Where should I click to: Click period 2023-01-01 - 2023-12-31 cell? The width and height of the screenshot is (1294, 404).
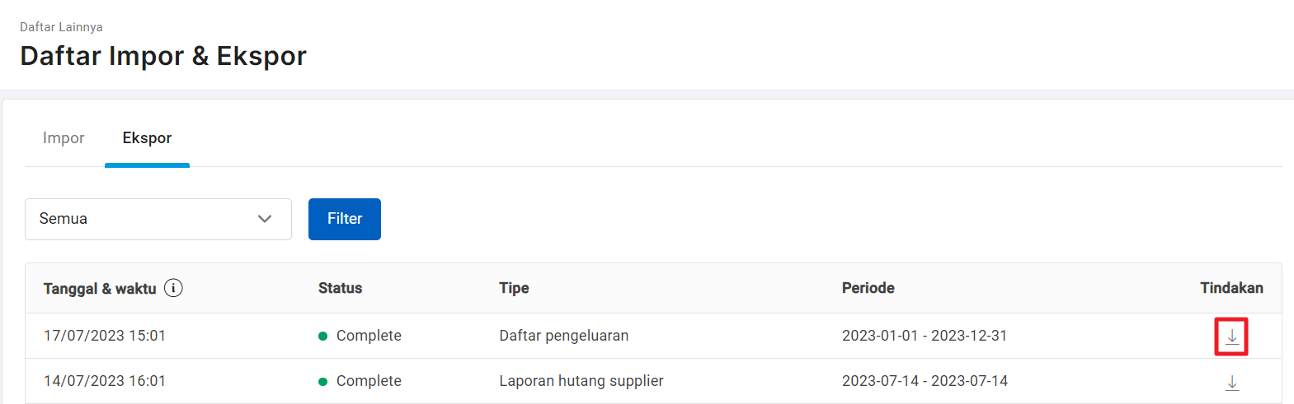(925, 336)
